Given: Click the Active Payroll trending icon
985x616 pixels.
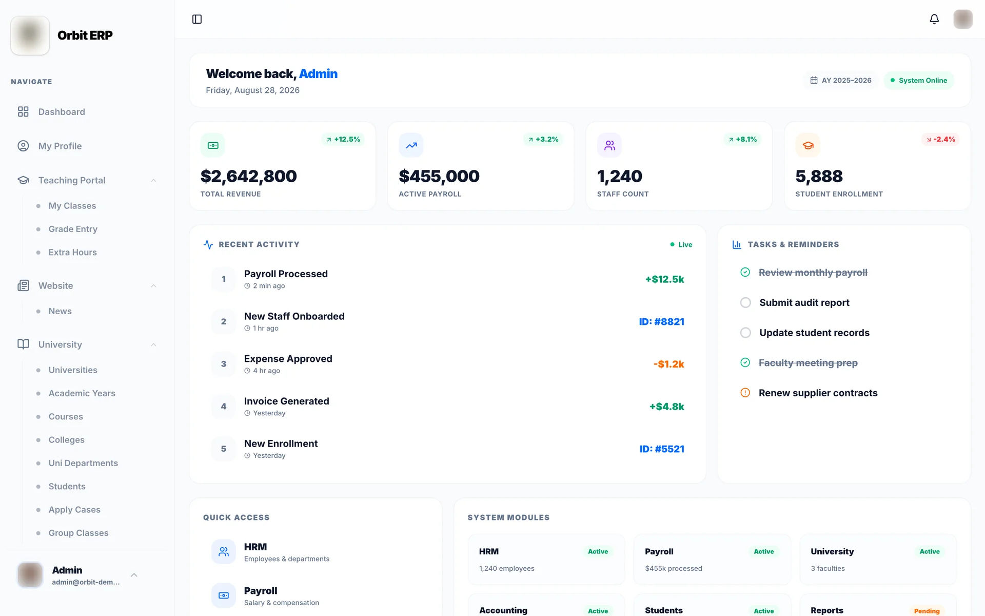Looking at the screenshot, I should 411,145.
